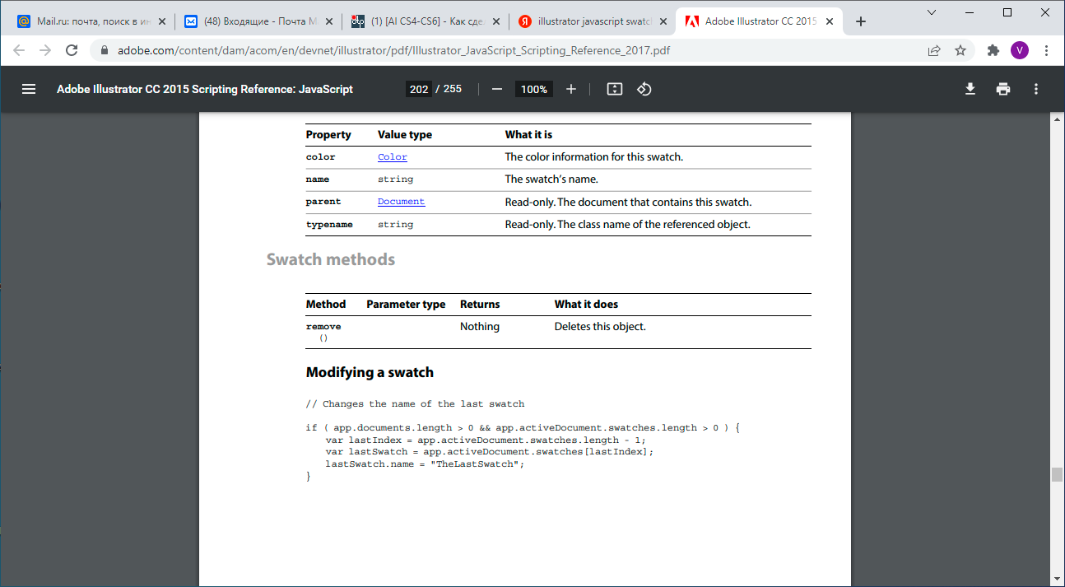The width and height of the screenshot is (1065, 587).
Task: Bookmark this page with the star
Action: pyautogui.click(x=960, y=50)
